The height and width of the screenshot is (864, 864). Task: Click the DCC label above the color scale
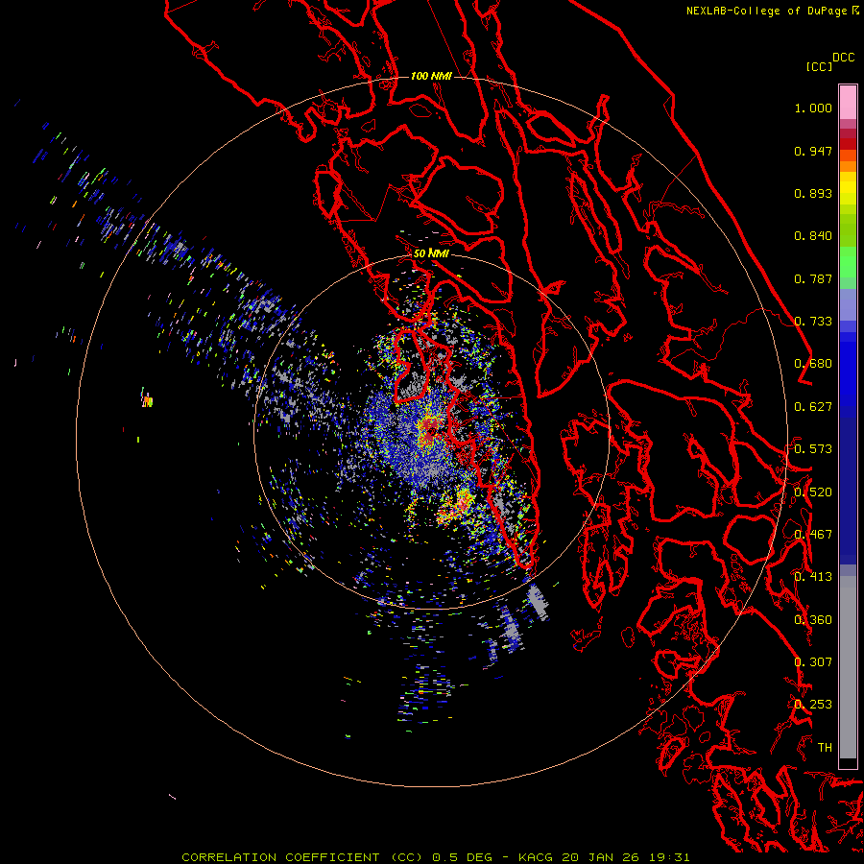pos(843,58)
